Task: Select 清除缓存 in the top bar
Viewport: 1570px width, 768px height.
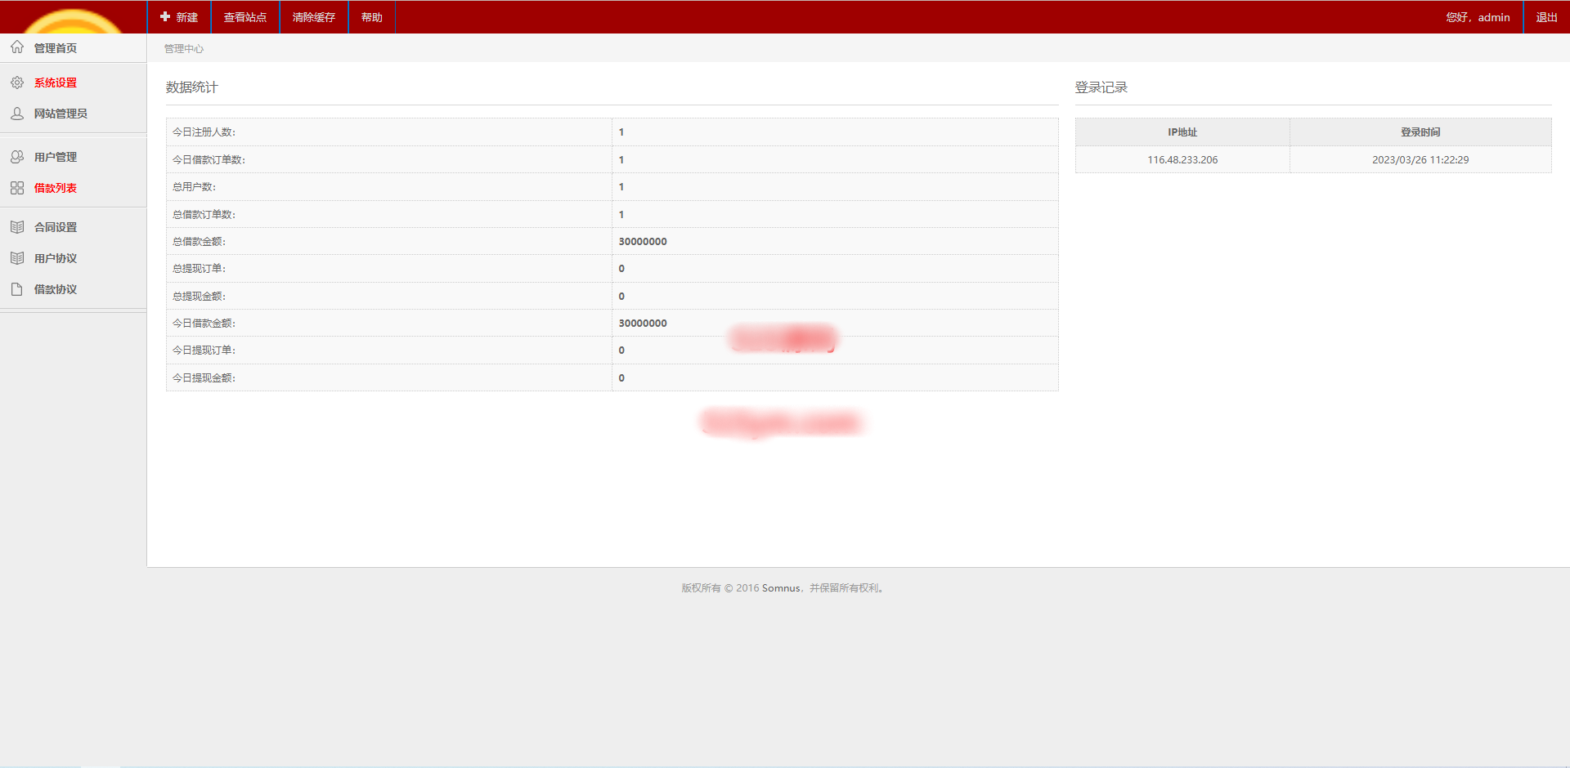Action: (x=314, y=17)
